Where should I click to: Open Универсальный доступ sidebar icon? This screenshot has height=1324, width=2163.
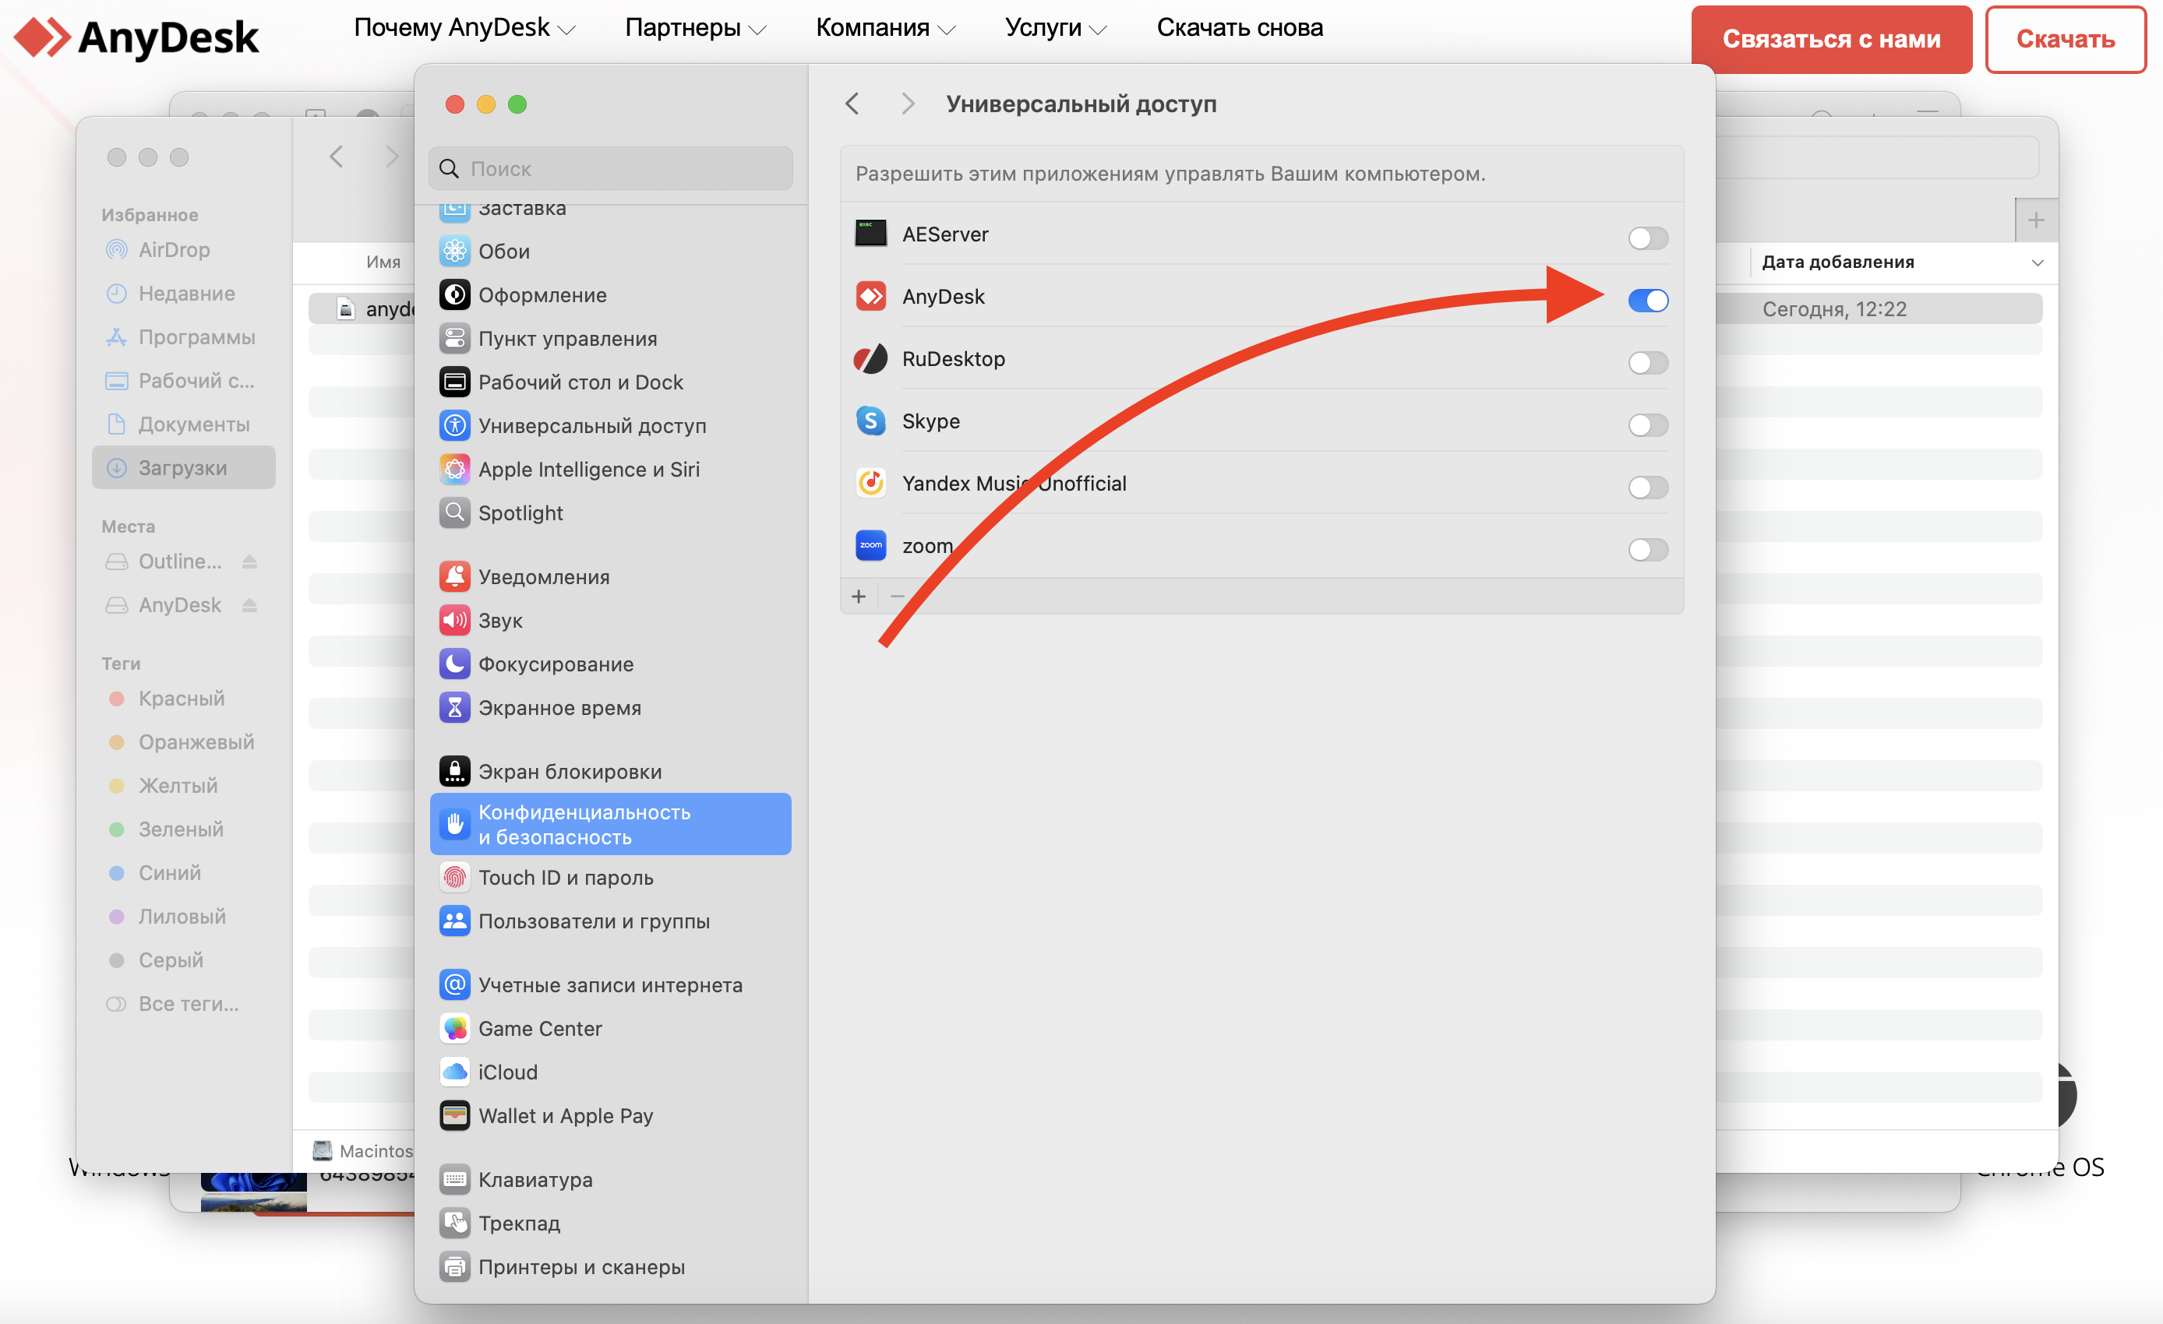pos(453,425)
